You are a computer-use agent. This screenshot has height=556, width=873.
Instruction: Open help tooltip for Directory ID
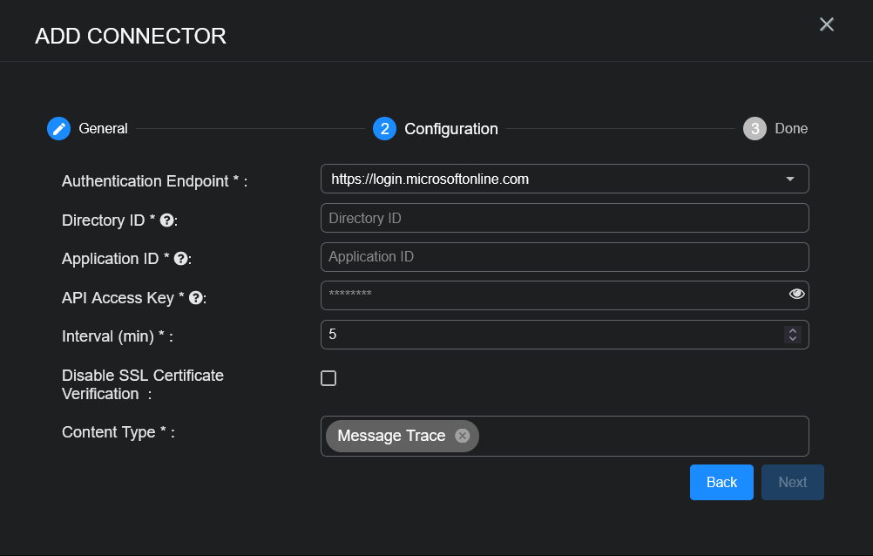pos(167,221)
